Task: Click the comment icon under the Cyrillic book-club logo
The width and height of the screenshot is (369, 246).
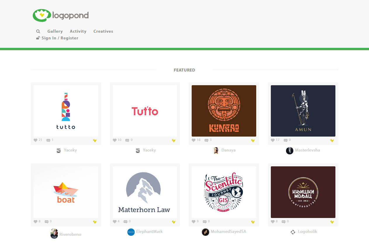Action: pyautogui.click(x=284, y=221)
